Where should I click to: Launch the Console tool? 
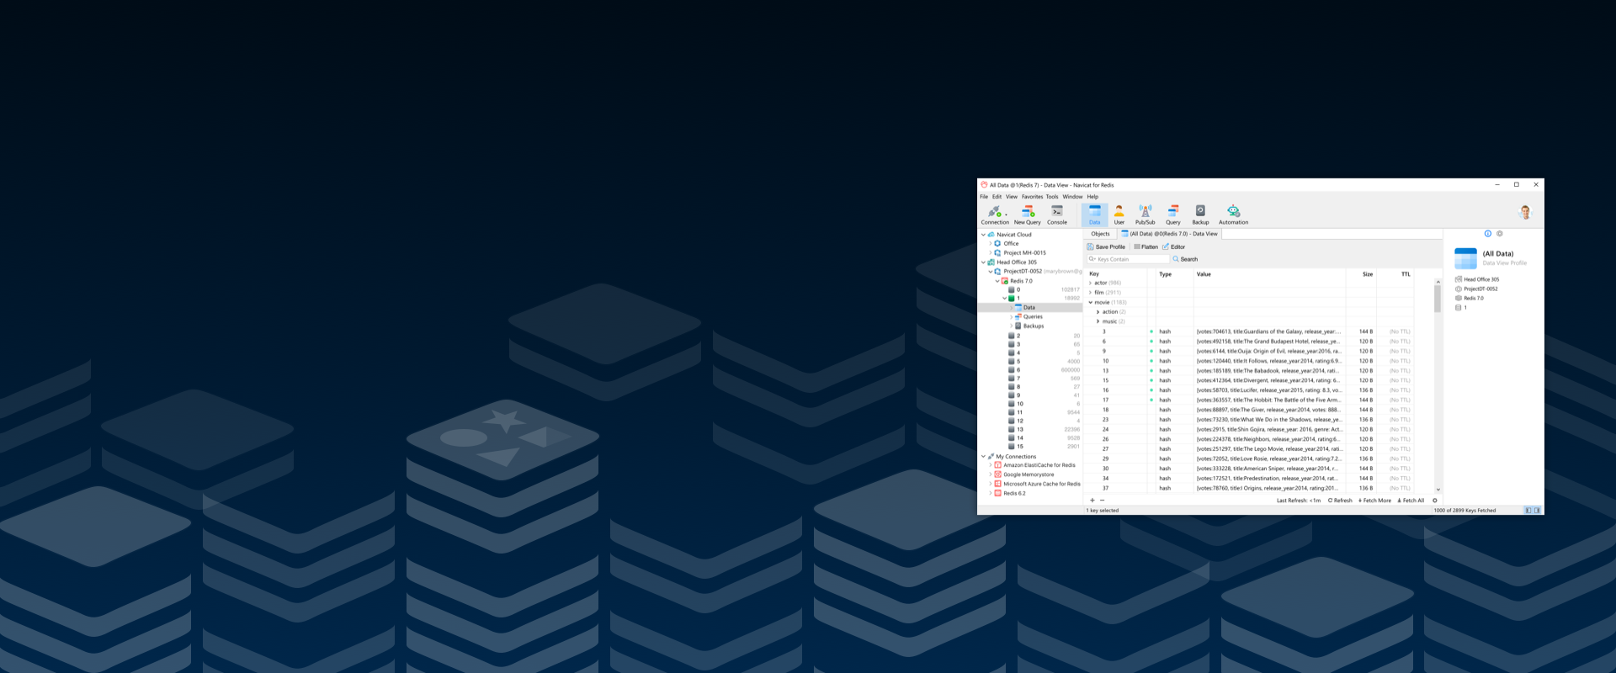click(1057, 215)
